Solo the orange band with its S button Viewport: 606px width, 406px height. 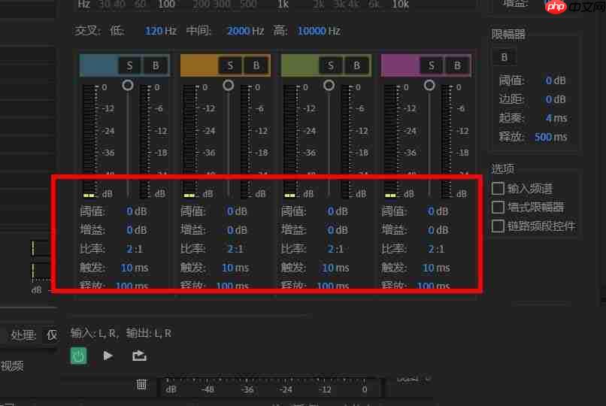230,65
